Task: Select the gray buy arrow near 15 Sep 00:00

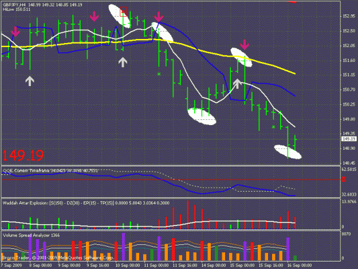Action: (238, 84)
